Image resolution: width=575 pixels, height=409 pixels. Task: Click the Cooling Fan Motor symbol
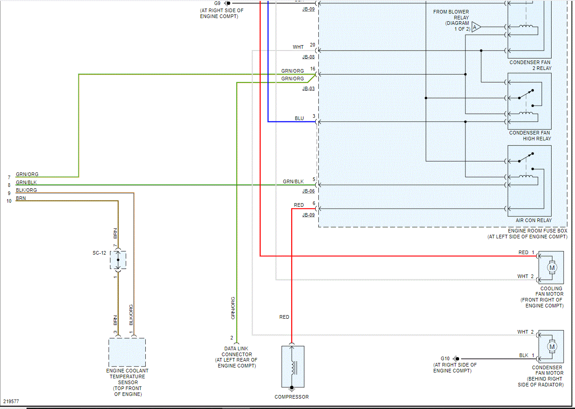click(551, 267)
